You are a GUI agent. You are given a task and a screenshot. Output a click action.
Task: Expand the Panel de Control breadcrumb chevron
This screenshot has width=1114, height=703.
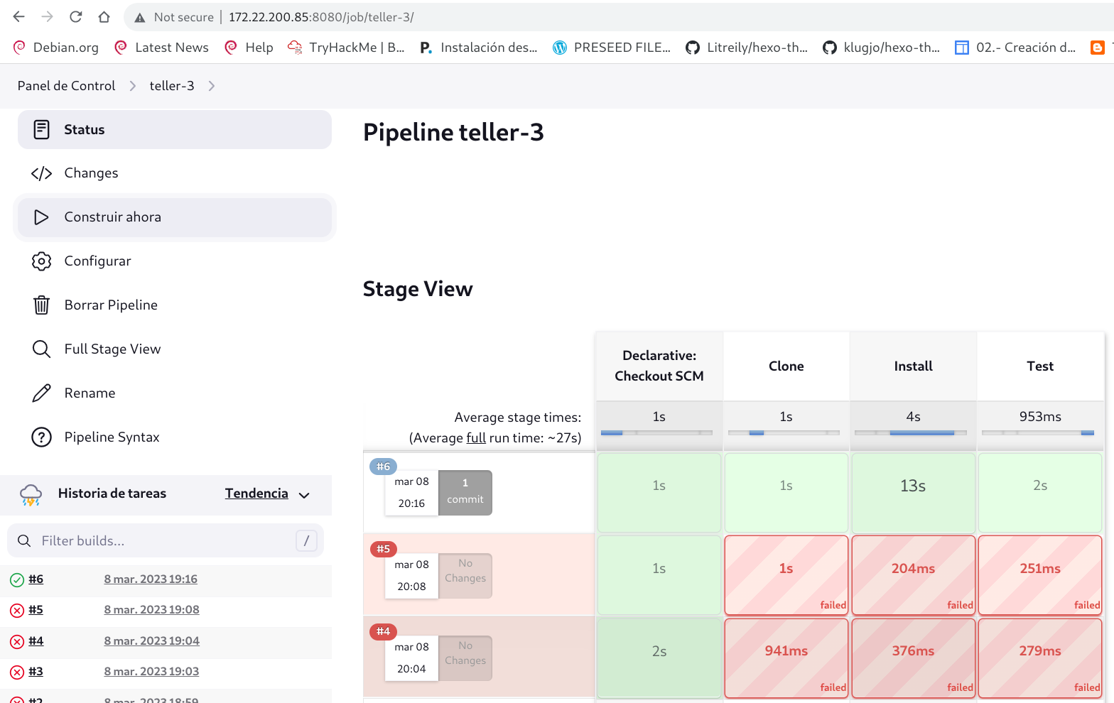132,86
